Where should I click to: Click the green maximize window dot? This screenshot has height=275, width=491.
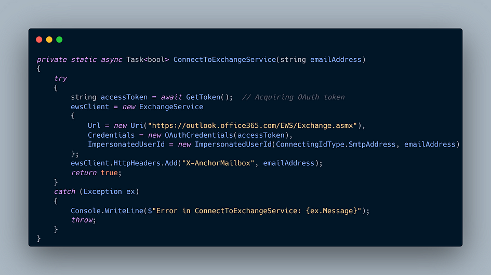point(59,40)
